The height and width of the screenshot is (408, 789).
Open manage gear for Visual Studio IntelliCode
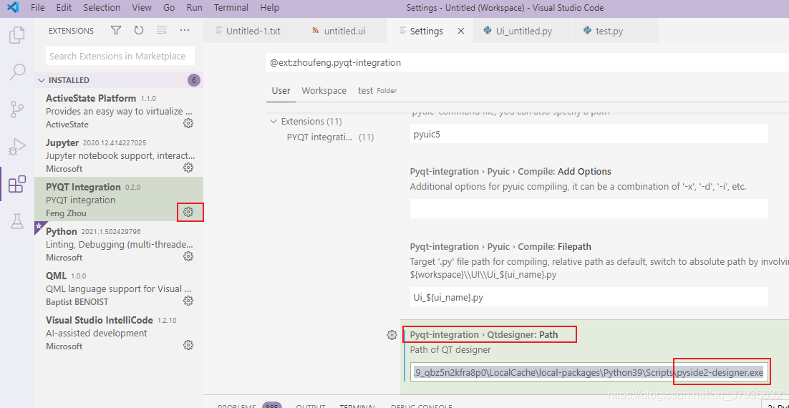point(188,345)
